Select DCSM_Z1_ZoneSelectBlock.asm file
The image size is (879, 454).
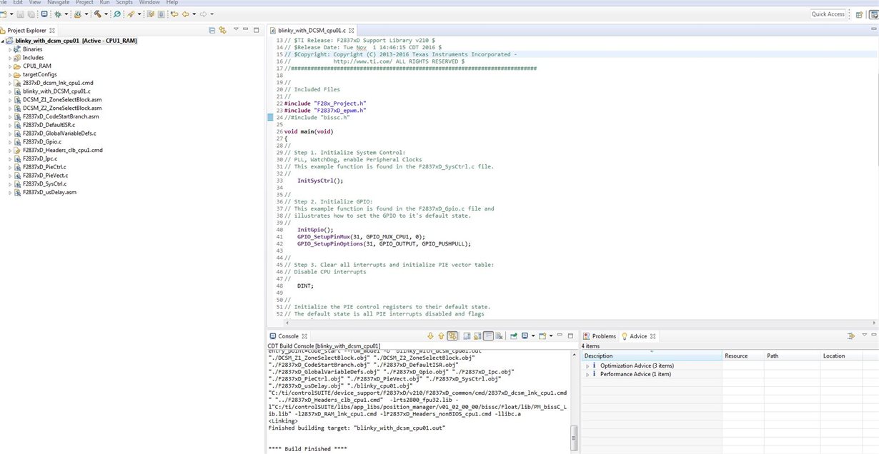(x=62, y=100)
